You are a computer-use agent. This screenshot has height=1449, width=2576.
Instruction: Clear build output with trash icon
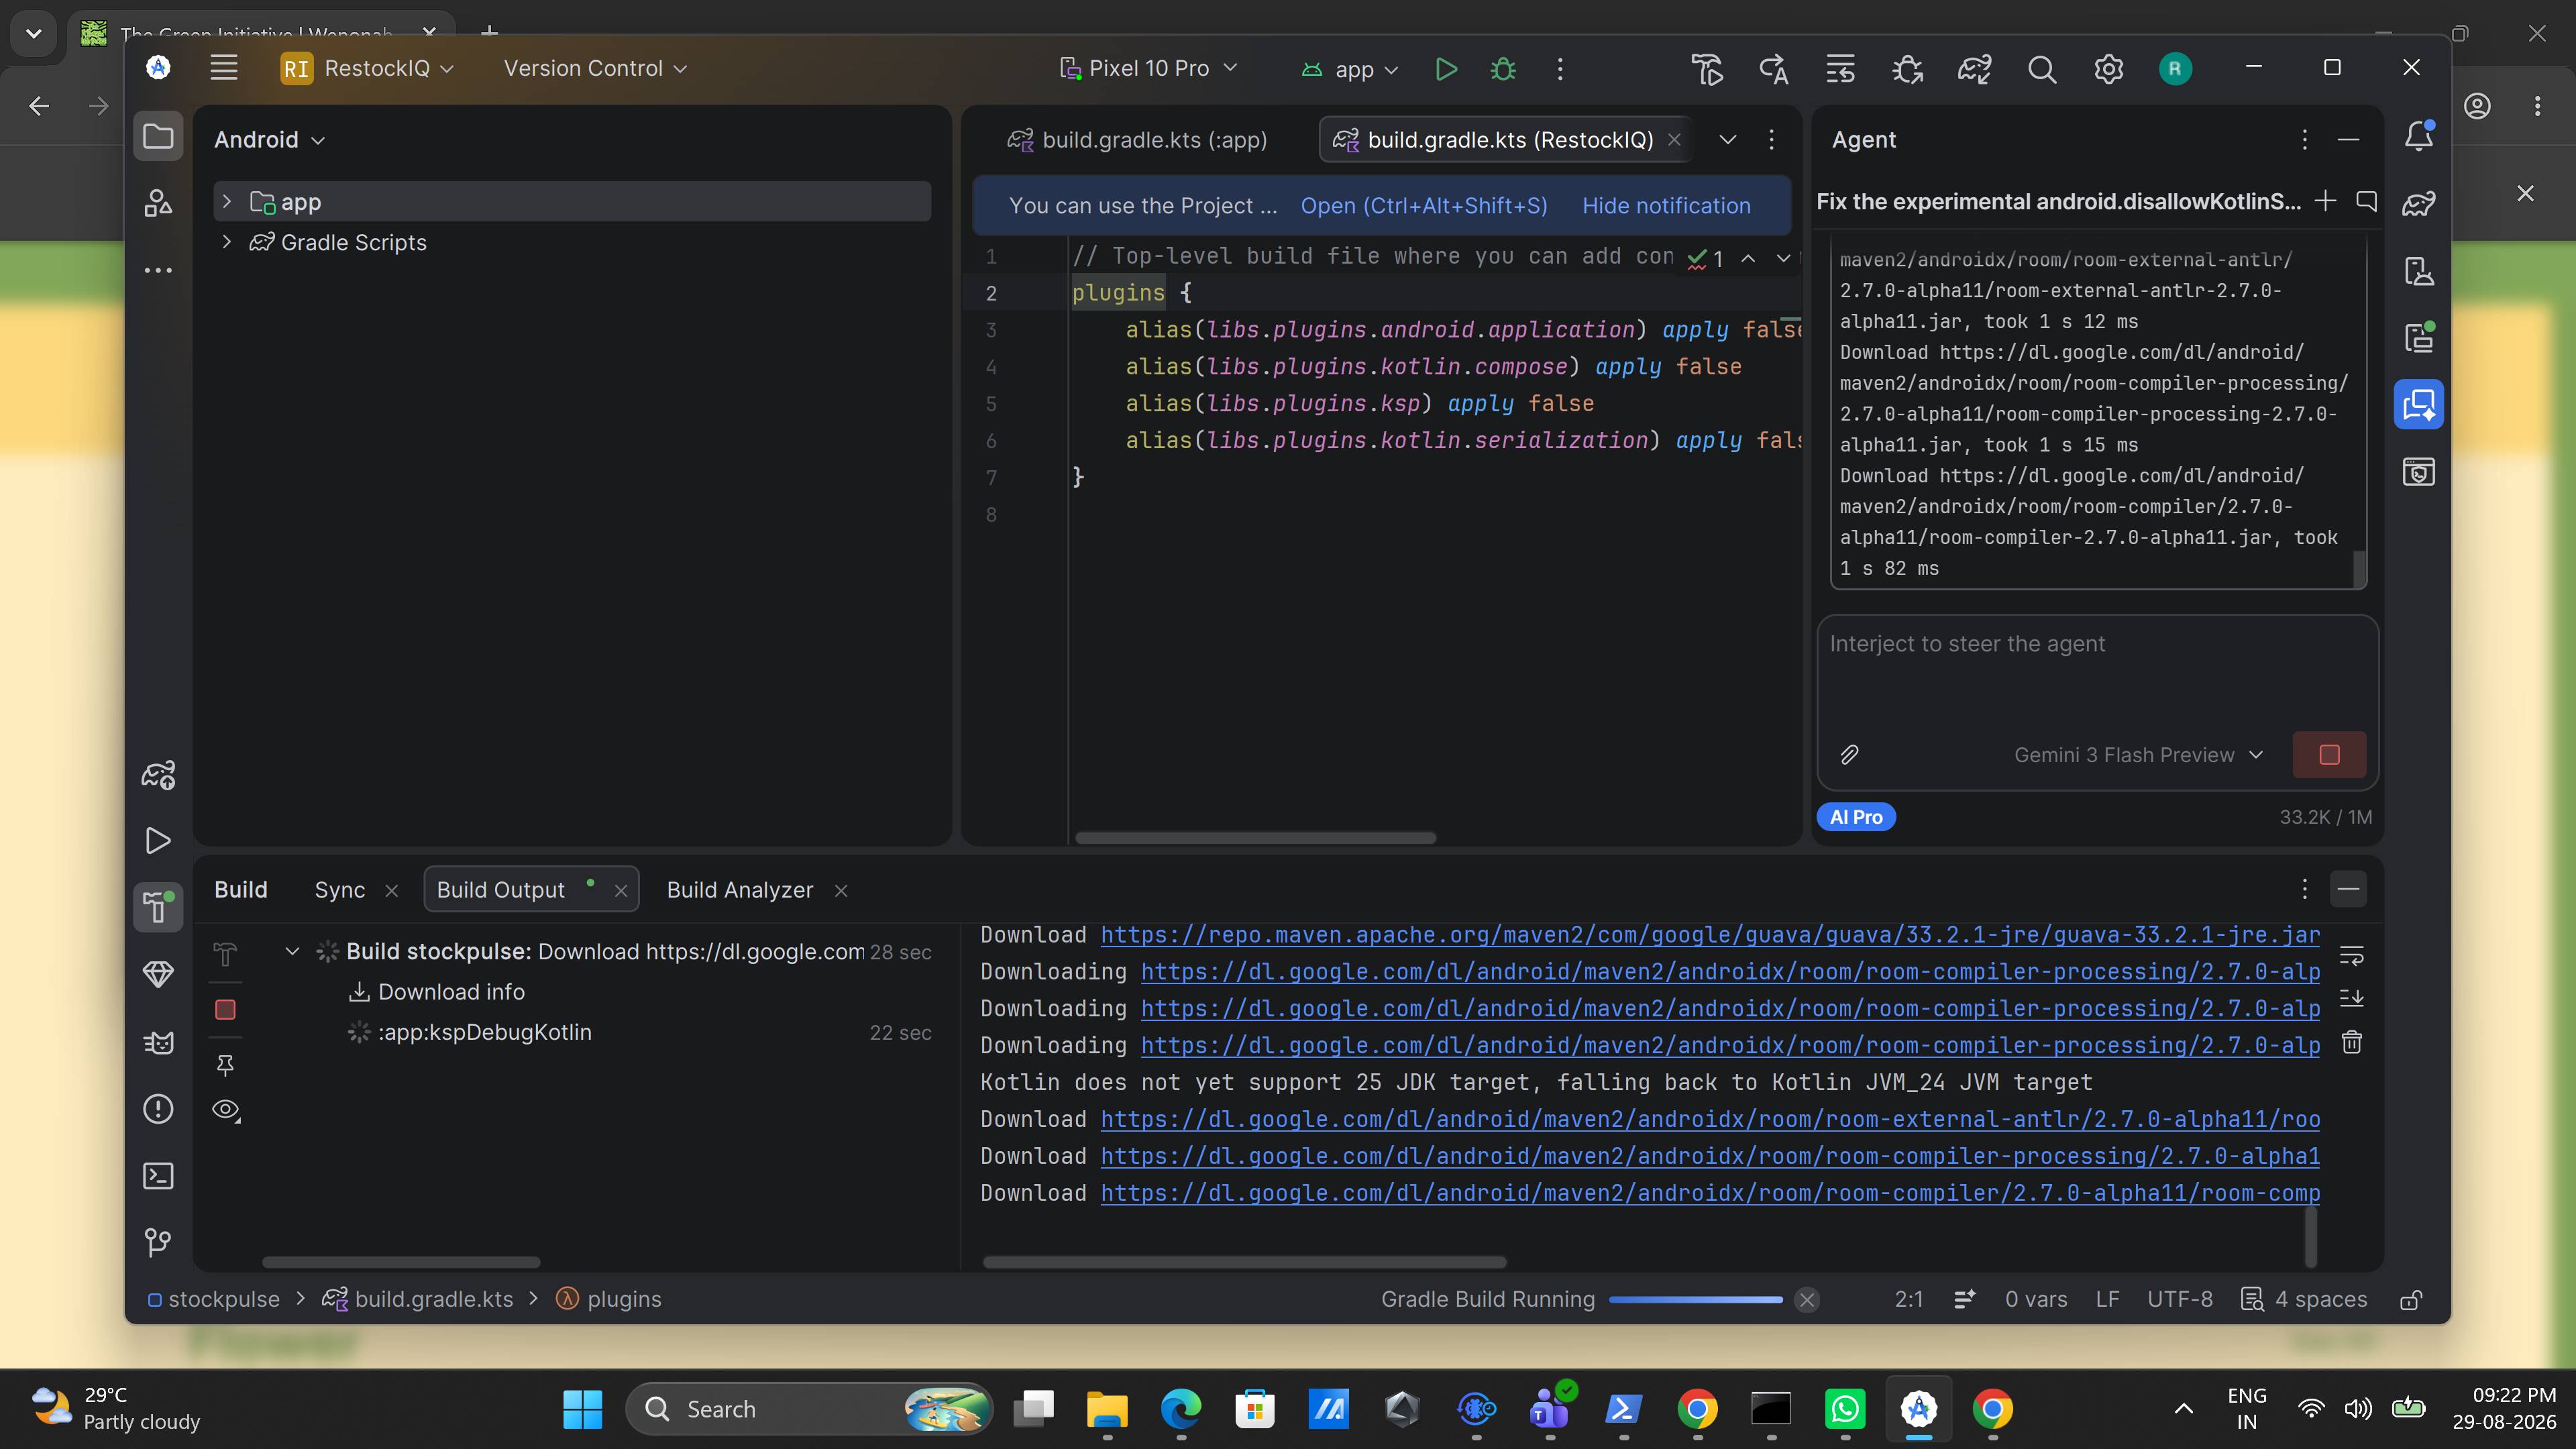click(x=2352, y=1043)
